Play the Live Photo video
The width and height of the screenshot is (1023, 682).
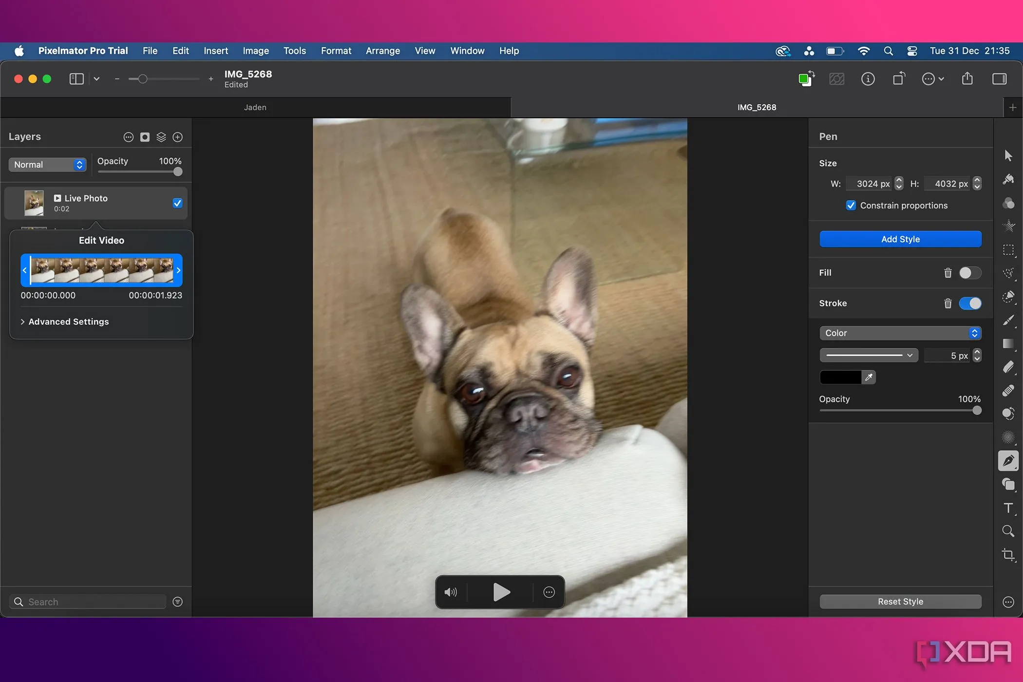pos(501,592)
